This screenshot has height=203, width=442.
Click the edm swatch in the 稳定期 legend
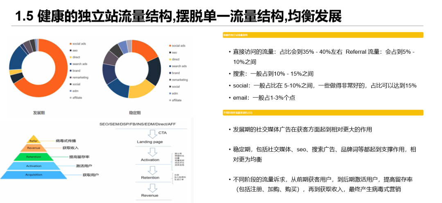pyautogui.click(x=170, y=94)
